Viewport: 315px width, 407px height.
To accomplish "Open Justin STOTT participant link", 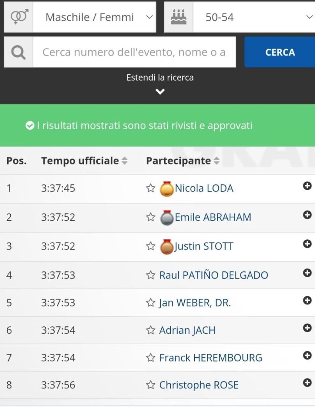I will (x=204, y=246).
